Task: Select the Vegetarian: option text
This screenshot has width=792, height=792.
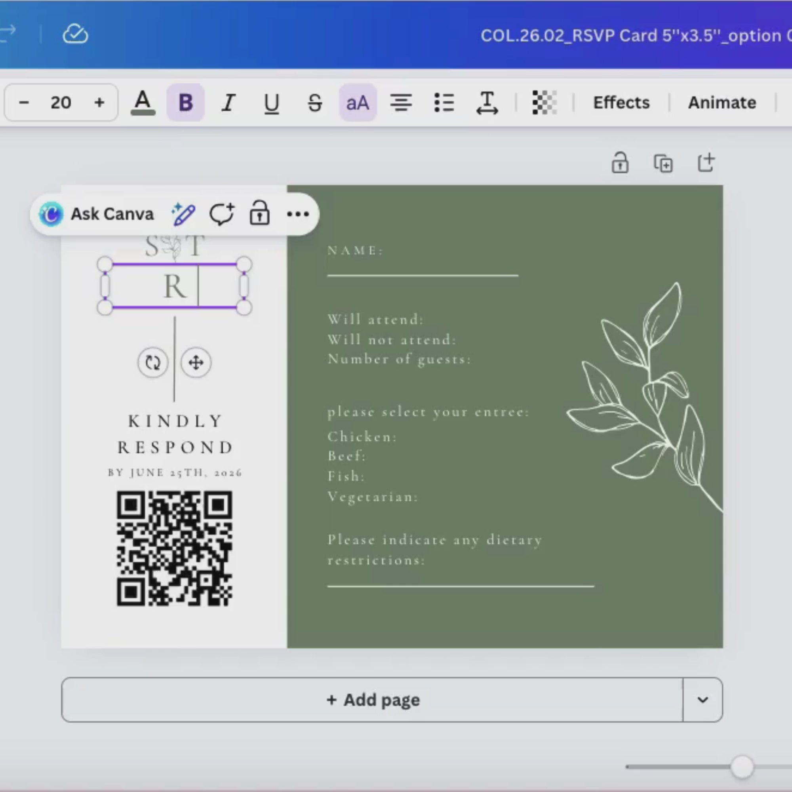Action: click(373, 497)
